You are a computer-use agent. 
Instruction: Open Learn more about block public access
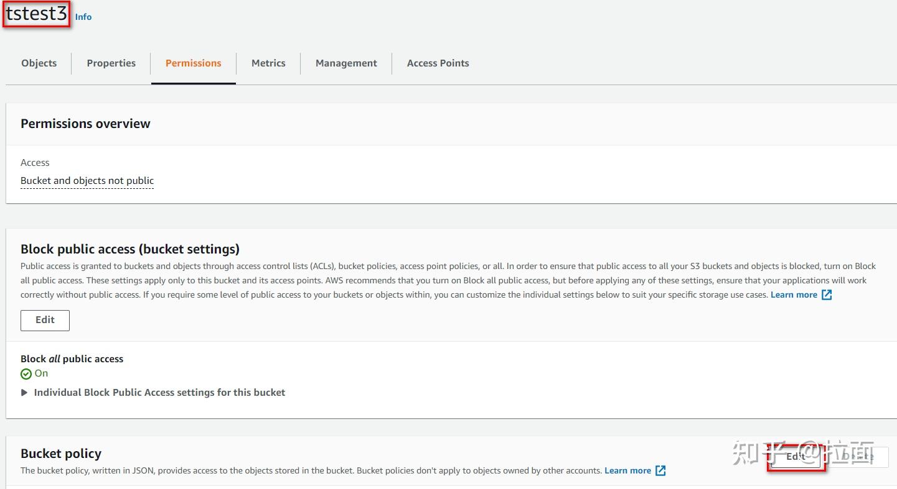click(794, 295)
